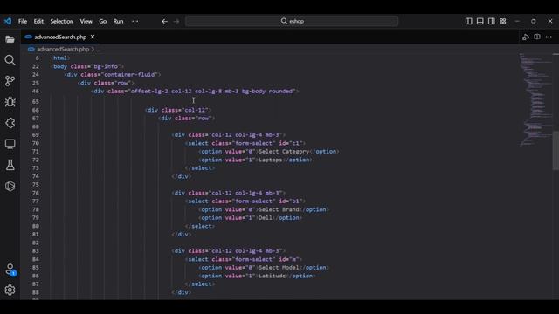This screenshot has width=559, height=314.
Task: Open the Extensions view
Action: coord(10,123)
